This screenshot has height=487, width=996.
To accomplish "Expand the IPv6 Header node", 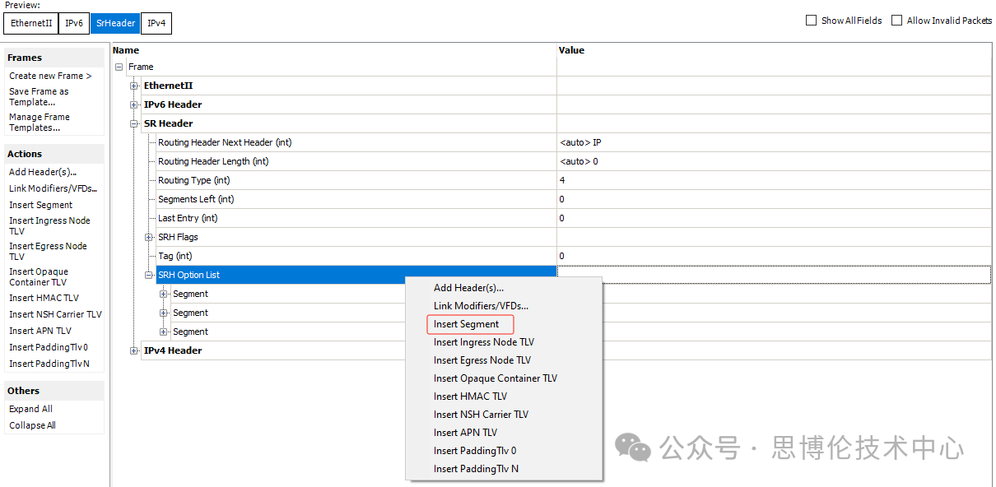I will [x=134, y=104].
